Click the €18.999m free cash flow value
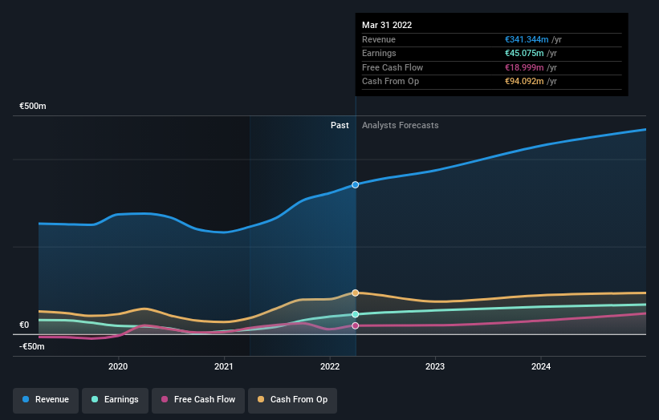Screen dimensions: 659x420 (524, 67)
